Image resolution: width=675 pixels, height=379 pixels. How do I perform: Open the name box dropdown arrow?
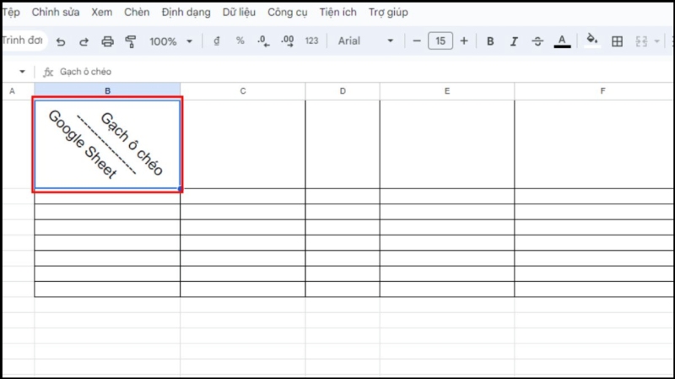click(x=23, y=72)
